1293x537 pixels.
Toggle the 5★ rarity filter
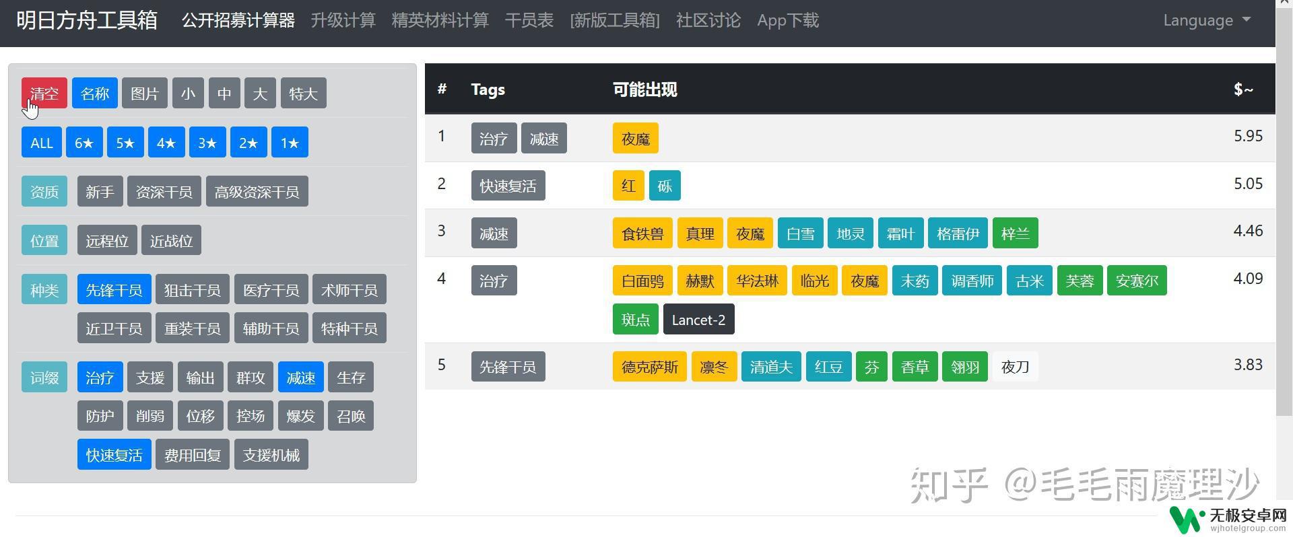(x=125, y=142)
